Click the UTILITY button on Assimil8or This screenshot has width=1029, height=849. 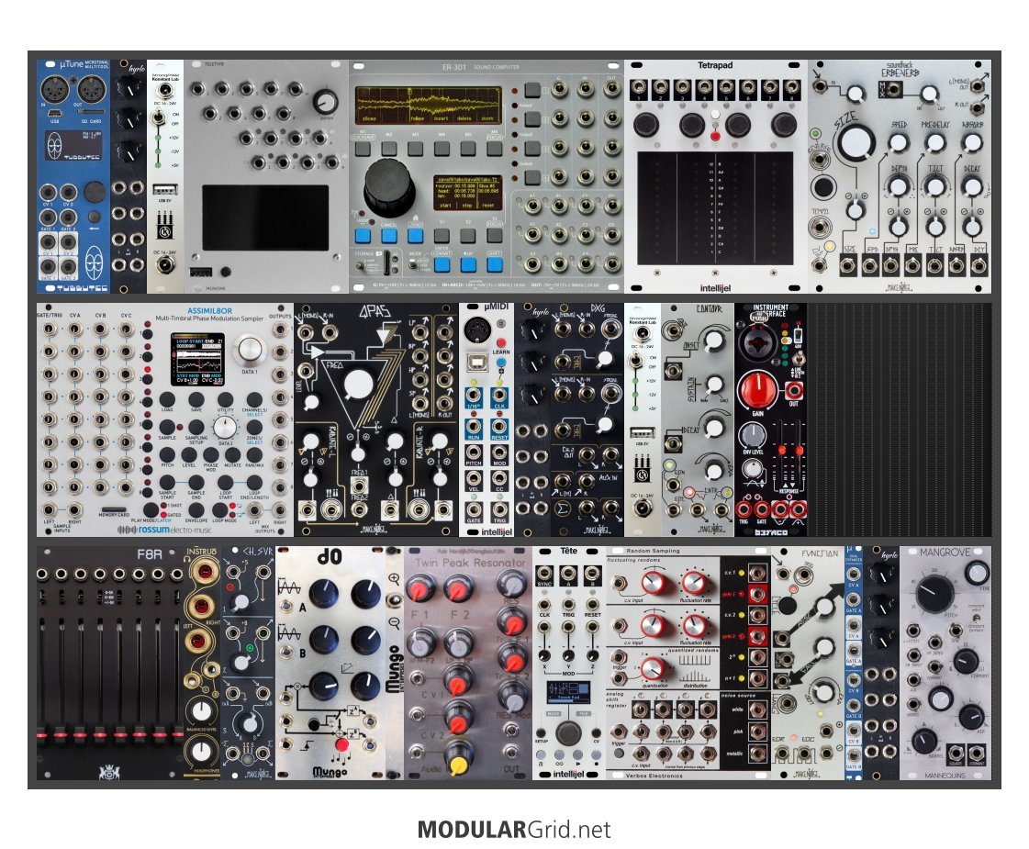pyautogui.click(x=225, y=399)
